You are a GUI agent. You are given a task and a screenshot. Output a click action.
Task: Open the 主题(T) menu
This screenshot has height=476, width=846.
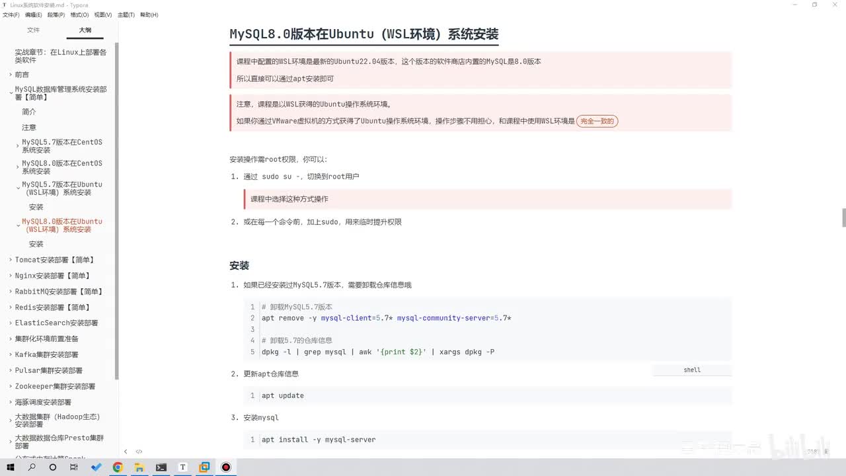click(126, 15)
